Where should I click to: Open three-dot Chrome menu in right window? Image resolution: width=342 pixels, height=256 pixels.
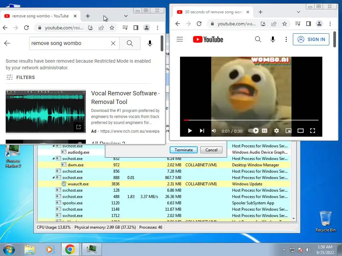tap(330, 24)
